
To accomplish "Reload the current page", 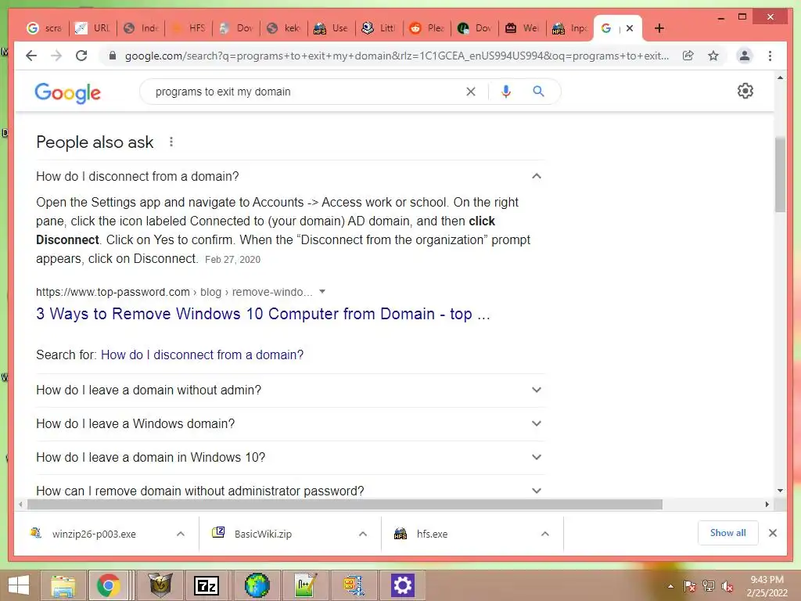I will [81, 56].
